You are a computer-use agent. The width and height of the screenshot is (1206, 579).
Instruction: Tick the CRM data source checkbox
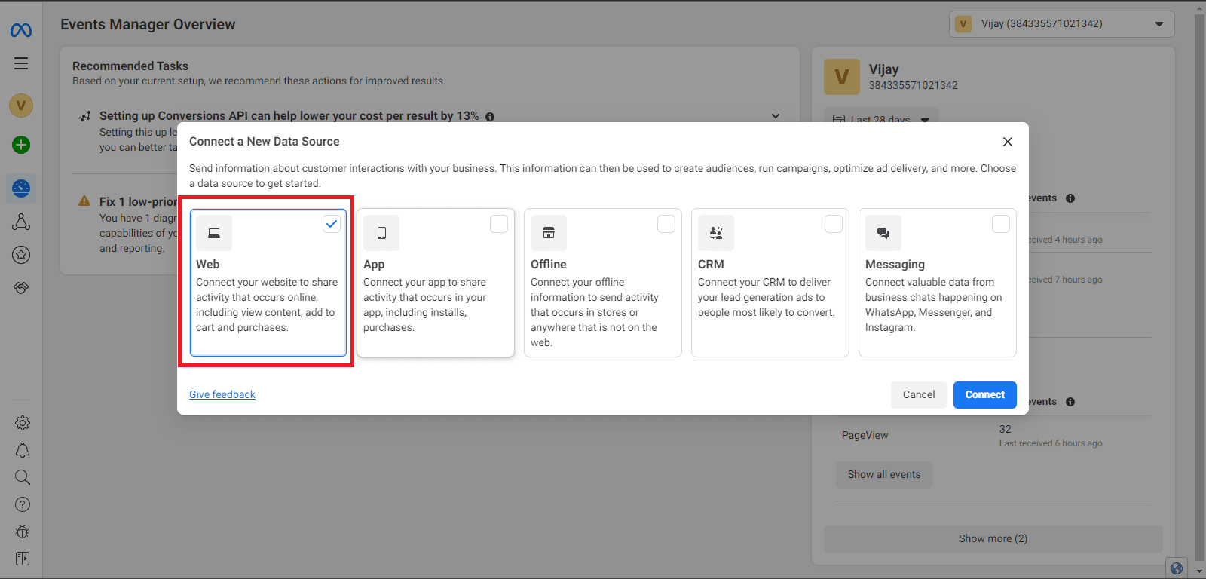[834, 224]
